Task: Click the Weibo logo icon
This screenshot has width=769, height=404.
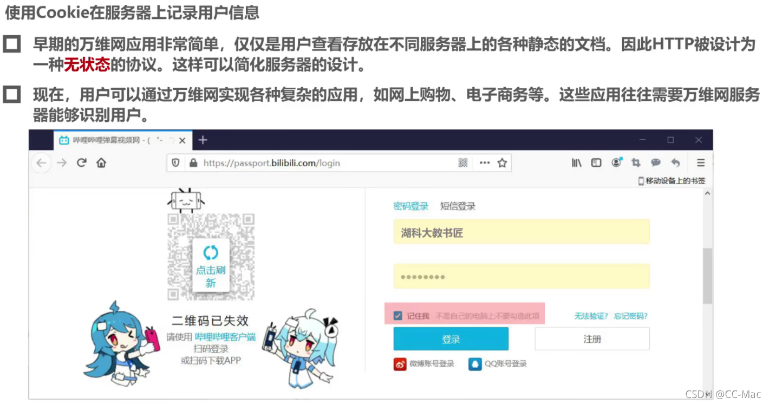Action: pyautogui.click(x=400, y=363)
